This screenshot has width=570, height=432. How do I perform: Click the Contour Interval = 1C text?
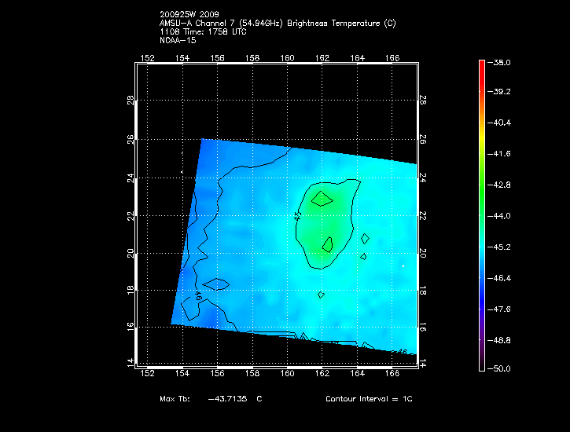click(x=369, y=399)
